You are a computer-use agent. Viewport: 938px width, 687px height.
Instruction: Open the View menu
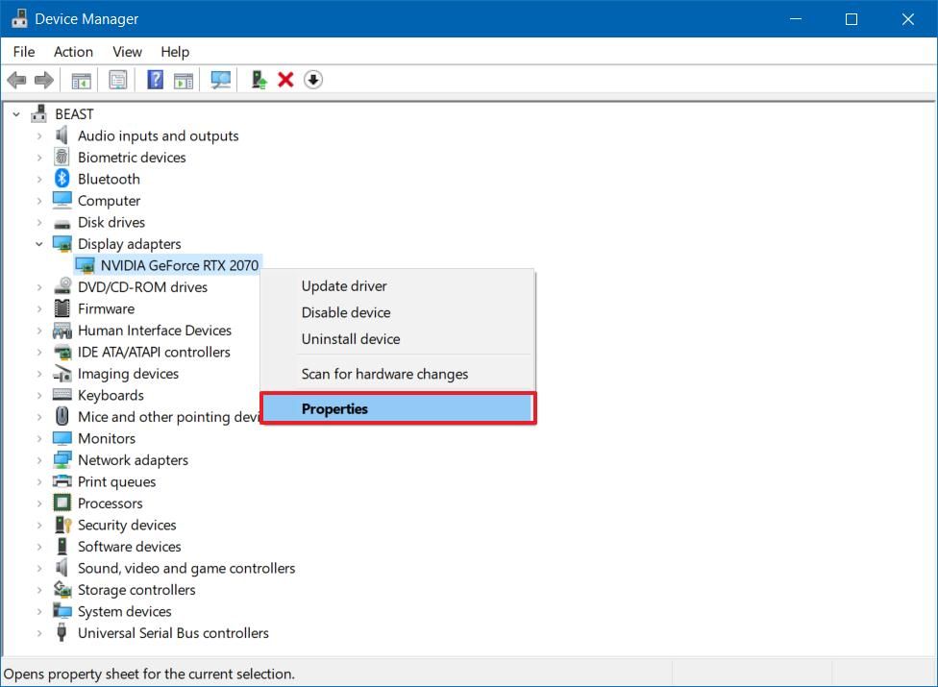click(x=126, y=51)
